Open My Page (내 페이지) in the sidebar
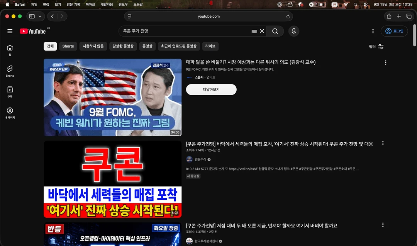 (10, 113)
